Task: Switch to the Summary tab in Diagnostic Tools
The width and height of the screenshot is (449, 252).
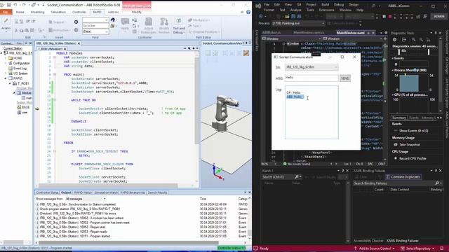Action: coord(399,118)
